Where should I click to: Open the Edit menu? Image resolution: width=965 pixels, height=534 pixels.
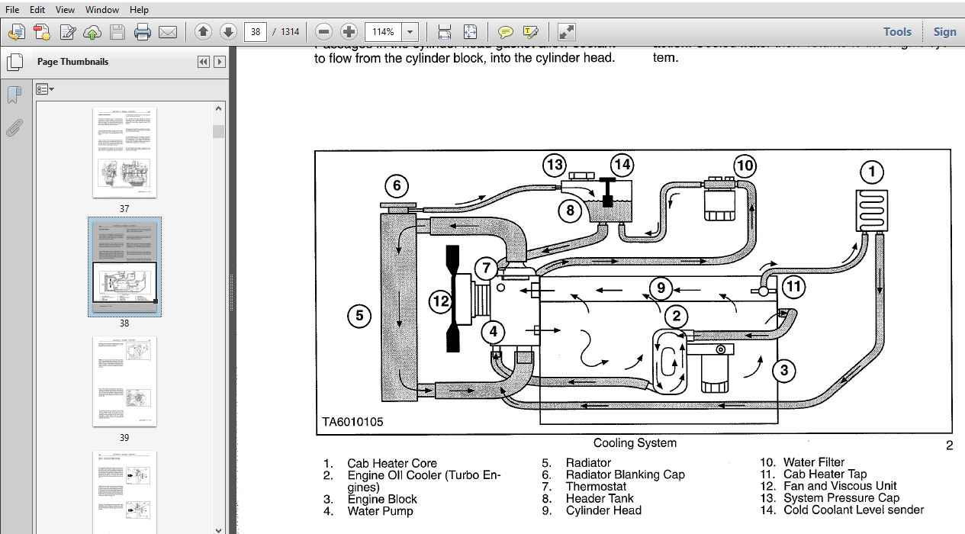[x=37, y=10]
